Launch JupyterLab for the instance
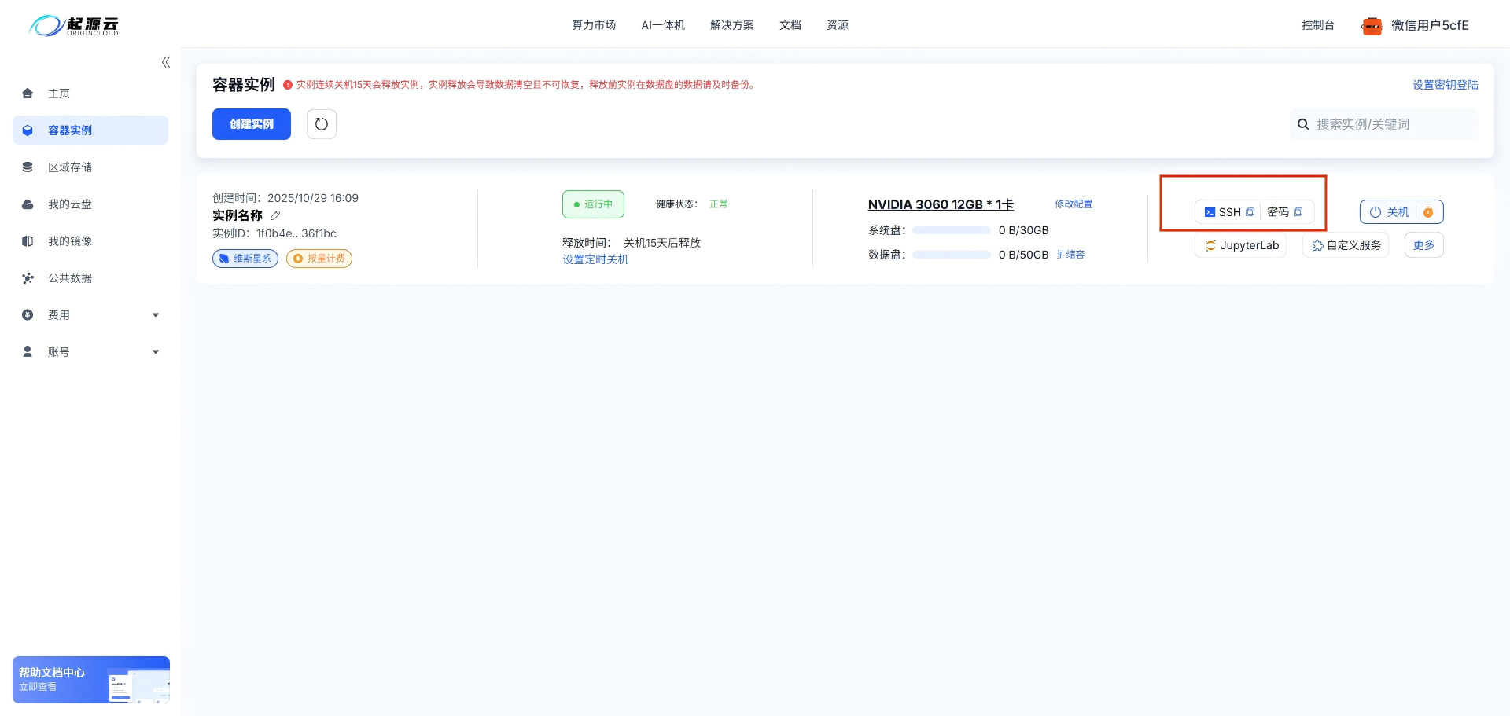The image size is (1510, 716). coord(1241,244)
